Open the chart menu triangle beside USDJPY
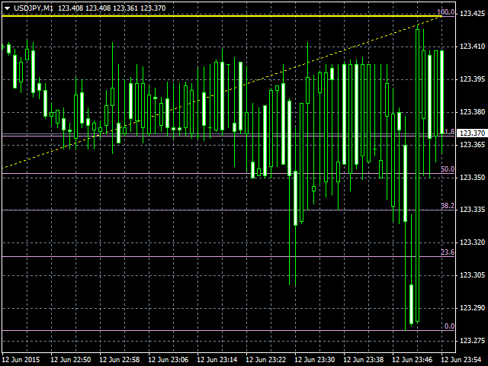The image size is (488, 366). tap(7, 7)
